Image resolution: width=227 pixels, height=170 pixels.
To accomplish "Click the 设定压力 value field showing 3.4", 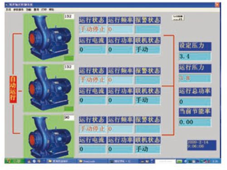I will (195, 56).
